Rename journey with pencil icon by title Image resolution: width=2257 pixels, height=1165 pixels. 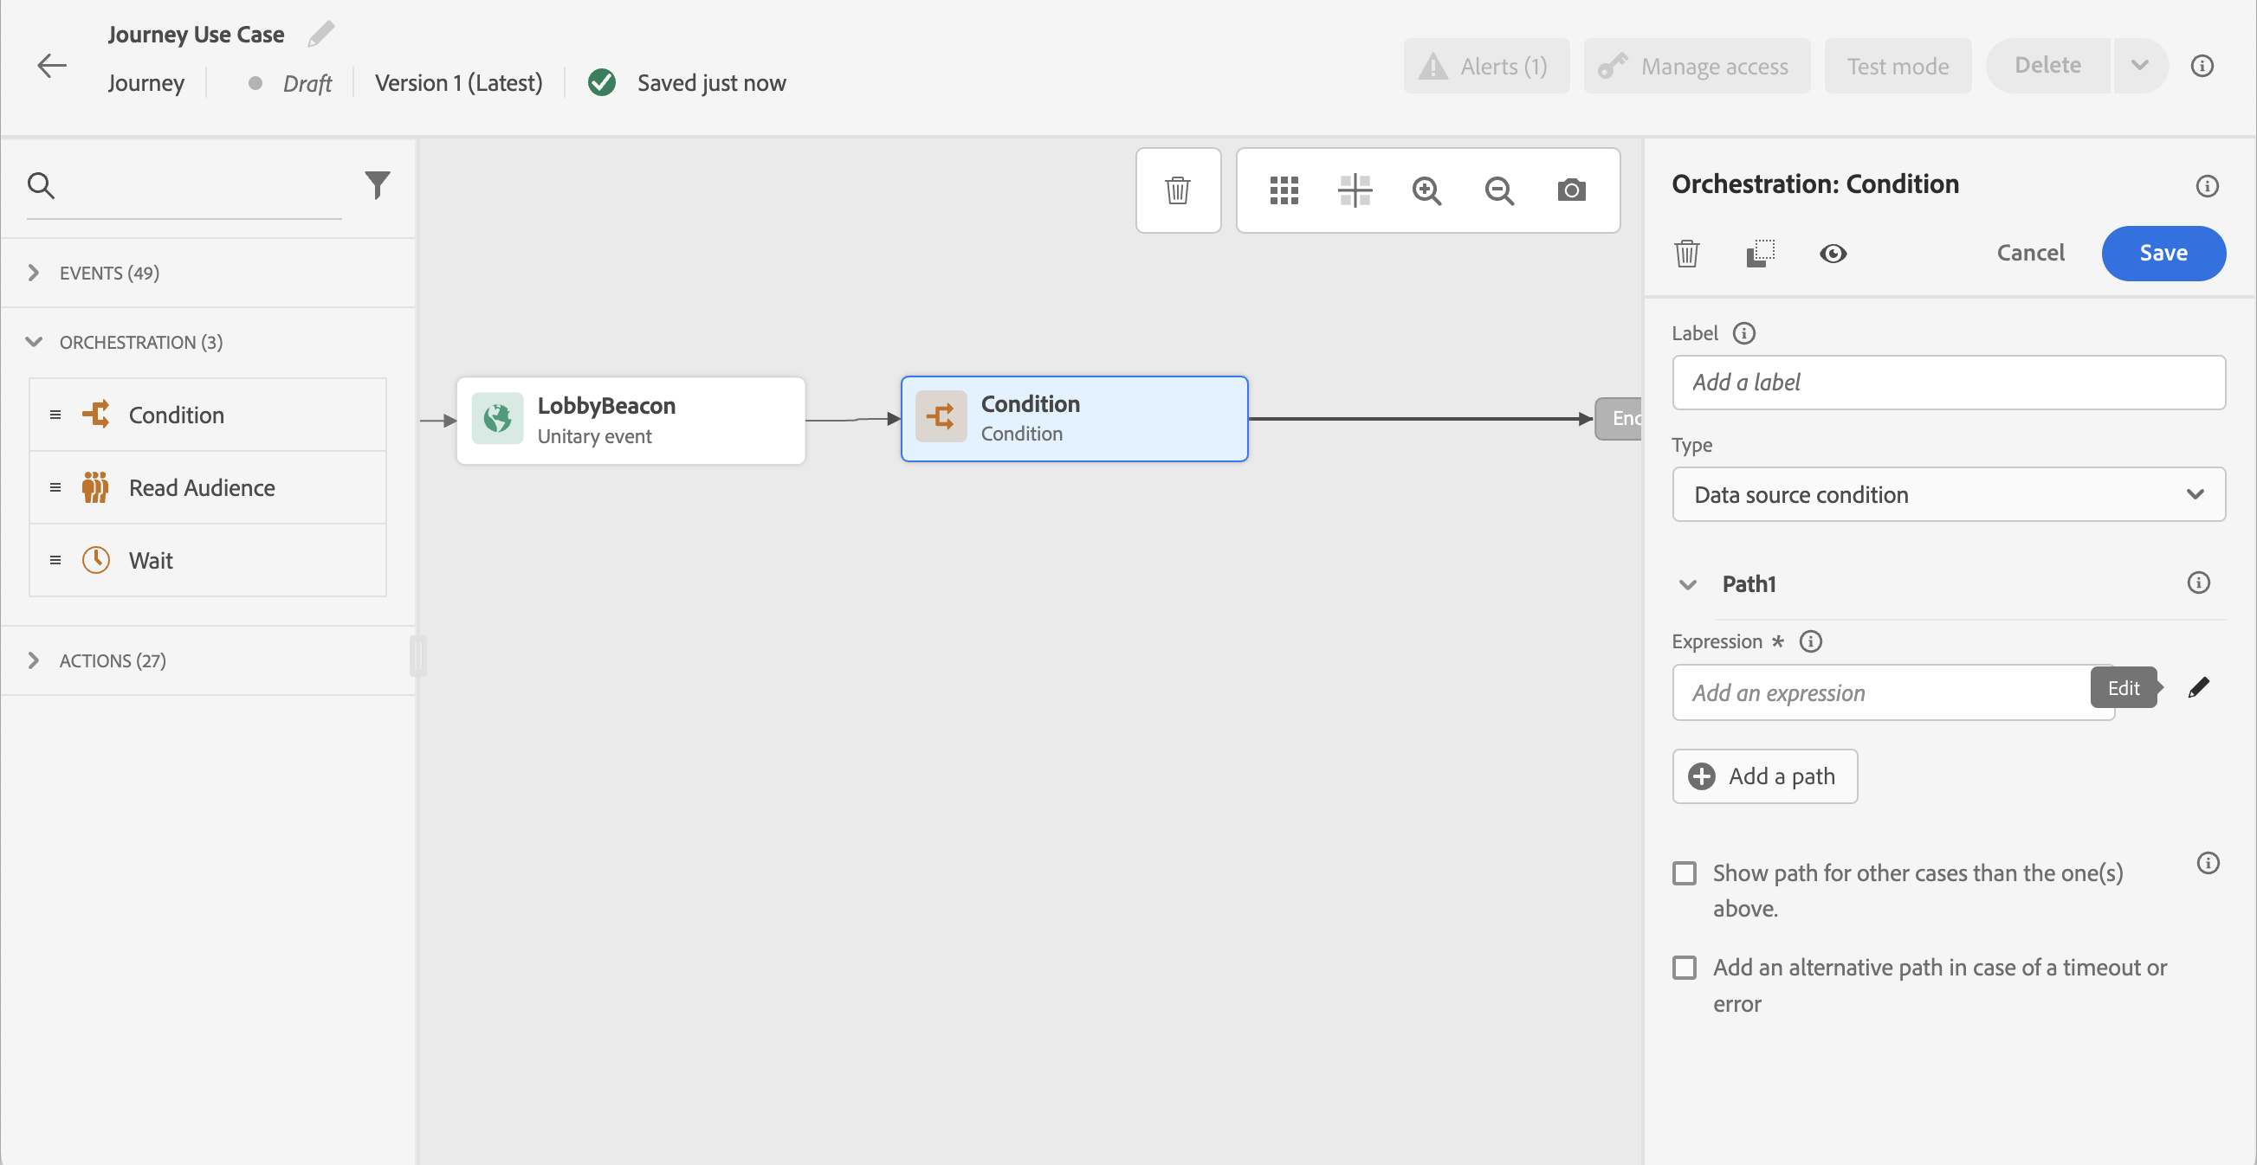click(320, 34)
